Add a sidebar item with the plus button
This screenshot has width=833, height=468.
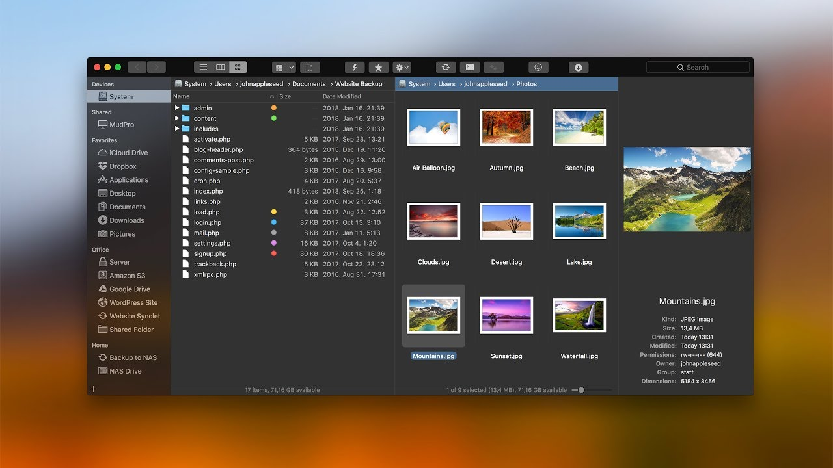click(x=94, y=389)
